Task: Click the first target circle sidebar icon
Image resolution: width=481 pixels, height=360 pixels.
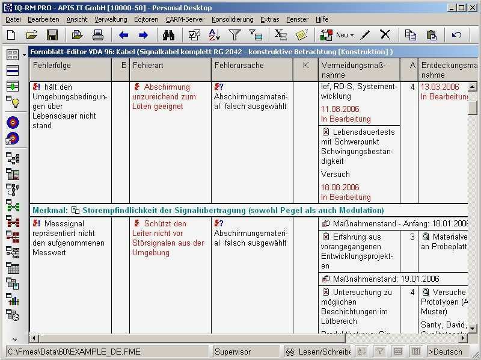Action: pyautogui.click(x=13, y=123)
